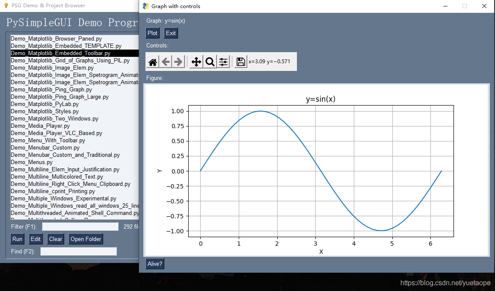495x291 pixels.
Task: Click the y=sin(x) plot title
Action: pyautogui.click(x=321, y=99)
